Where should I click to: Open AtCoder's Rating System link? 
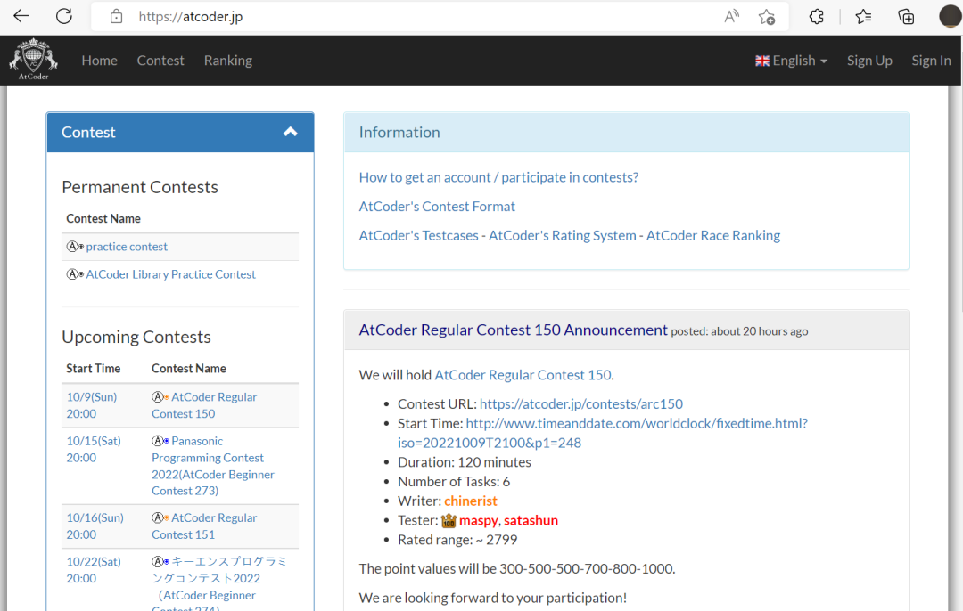point(563,235)
